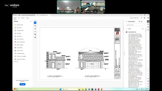Screen dimensions: 162x91
Task: Click the Ursin, Nic video thumbnail
Action: click(x=93, y=7)
